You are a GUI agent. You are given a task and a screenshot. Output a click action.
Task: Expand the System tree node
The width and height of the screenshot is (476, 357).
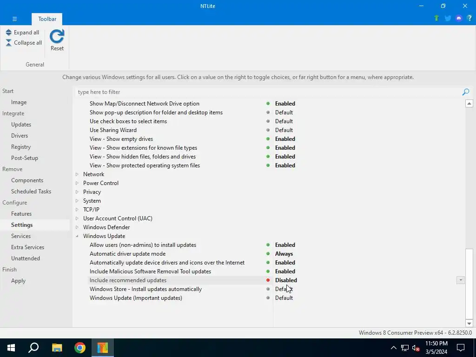coord(77,201)
